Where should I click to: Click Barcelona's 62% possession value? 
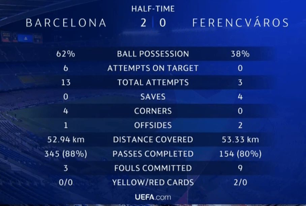click(x=66, y=54)
